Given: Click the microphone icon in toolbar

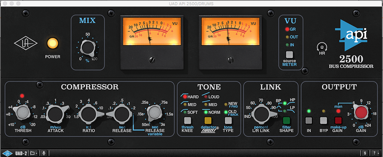Looking at the screenshot, I should 44,153.
